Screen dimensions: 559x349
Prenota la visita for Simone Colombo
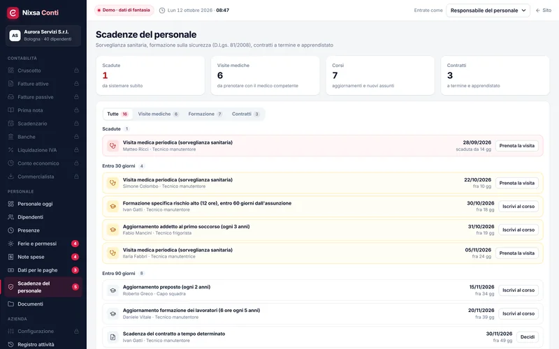pyautogui.click(x=516, y=183)
